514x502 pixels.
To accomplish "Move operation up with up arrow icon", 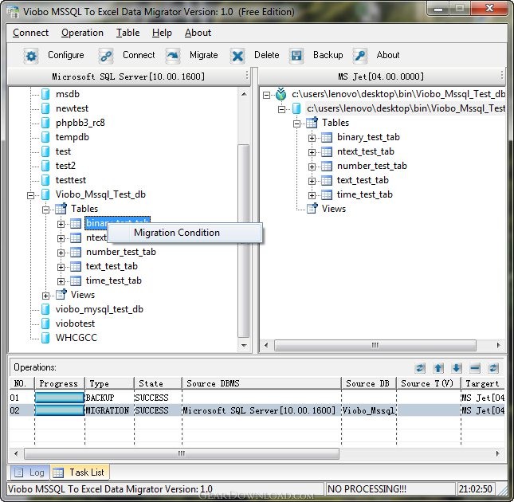I will pos(438,368).
